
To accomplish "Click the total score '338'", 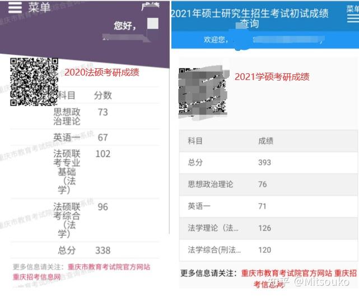I will tap(103, 251).
